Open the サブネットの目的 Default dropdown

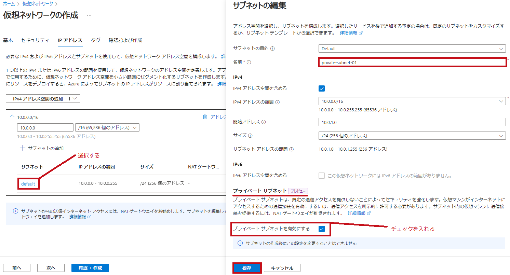(x=412, y=49)
